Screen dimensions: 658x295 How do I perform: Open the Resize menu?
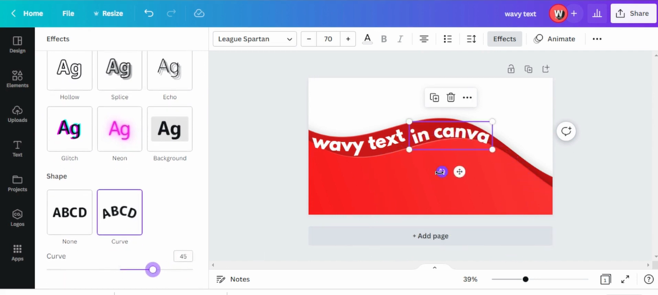pyautogui.click(x=107, y=13)
